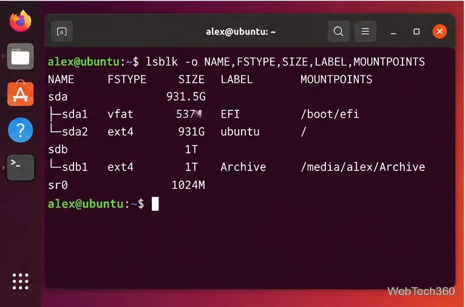Click the 'sr0' device name

pos(58,185)
